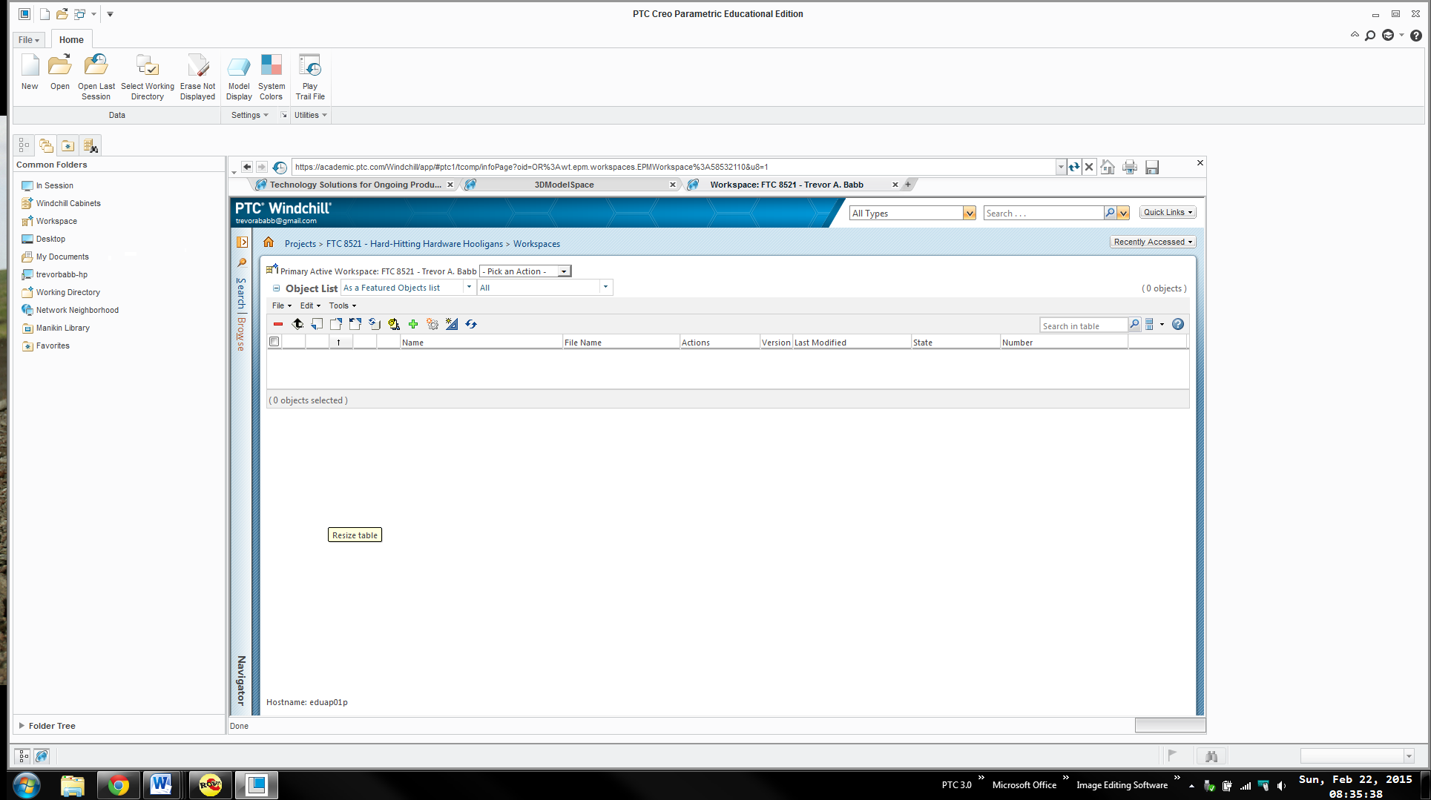
Task: Click Erase Not Displayed in ribbon
Action: click(197, 77)
